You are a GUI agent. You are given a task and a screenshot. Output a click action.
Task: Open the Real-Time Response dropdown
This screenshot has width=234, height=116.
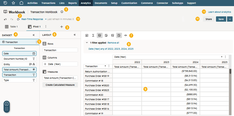pyautogui.click(x=34, y=19)
